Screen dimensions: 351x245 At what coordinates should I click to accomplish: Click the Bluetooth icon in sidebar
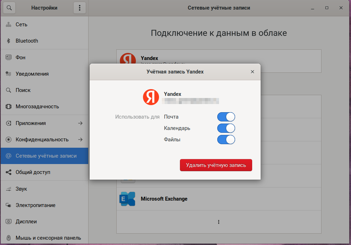click(9, 41)
